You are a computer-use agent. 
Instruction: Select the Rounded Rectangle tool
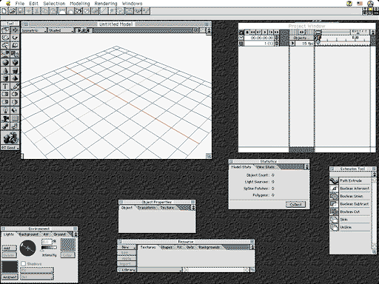click(5, 102)
